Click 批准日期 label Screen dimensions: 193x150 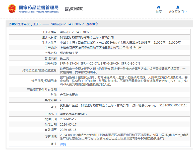point(51,119)
